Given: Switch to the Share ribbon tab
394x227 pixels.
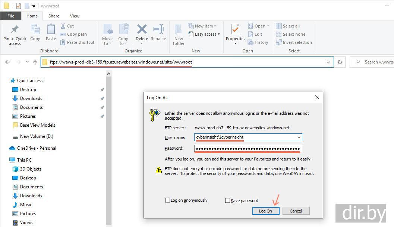Looking at the screenshot, I should 54,16.
